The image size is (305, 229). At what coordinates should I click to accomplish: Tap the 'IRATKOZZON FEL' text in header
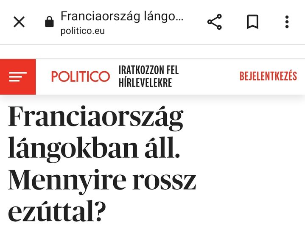pyautogui.click(x=148, y=70)
